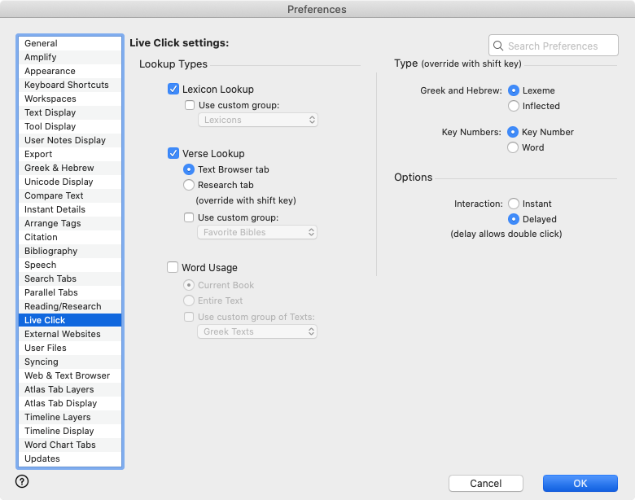The height and width of the screenshot is (500, 635).
Task: Select Word for Key Numbers
Action: (514, 147)
